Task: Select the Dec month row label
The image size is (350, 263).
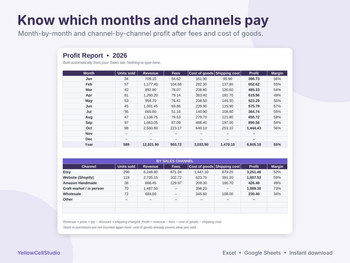Action: (x=89, y=139)
